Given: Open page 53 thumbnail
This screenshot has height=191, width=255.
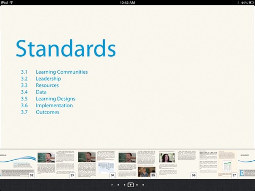Looking at the screenshot, I should point(56,164).
